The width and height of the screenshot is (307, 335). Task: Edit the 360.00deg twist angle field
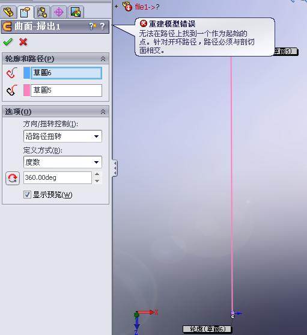(x=58, y=177)
